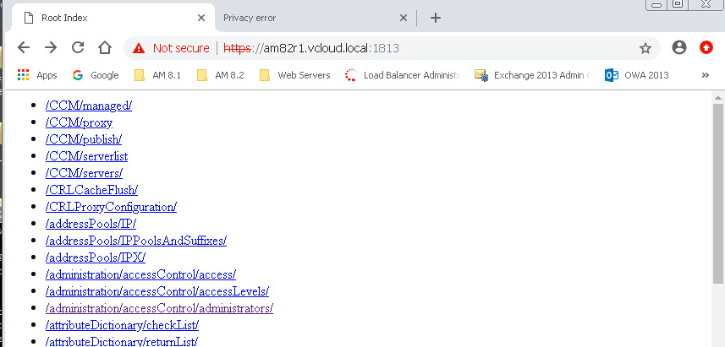725x347 pixels.
Task: Open /administration/accessControl/access/ link
Action: 140,274
